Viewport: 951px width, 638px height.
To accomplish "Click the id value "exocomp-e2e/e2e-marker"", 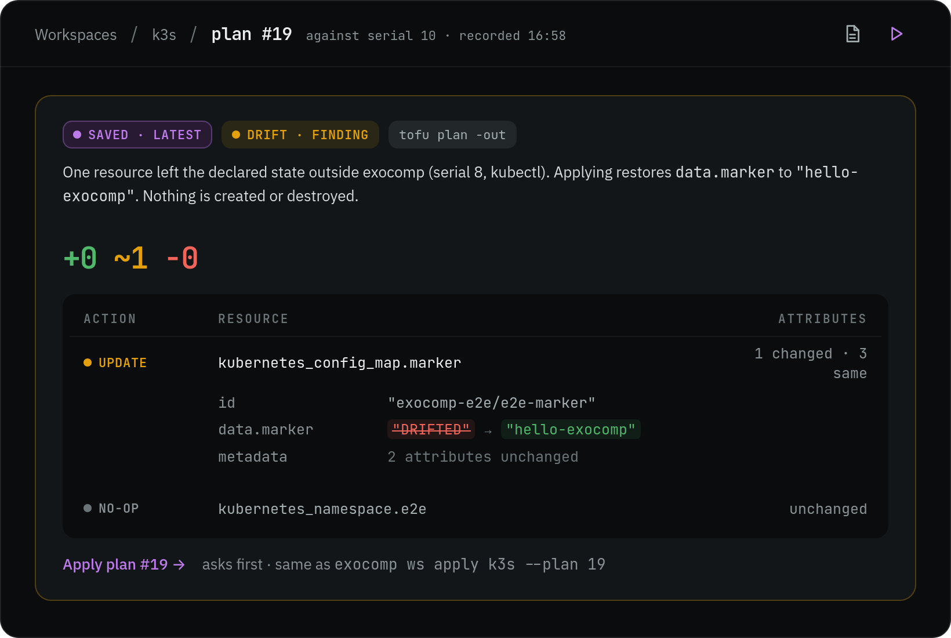I will click(x=491, y=403).
